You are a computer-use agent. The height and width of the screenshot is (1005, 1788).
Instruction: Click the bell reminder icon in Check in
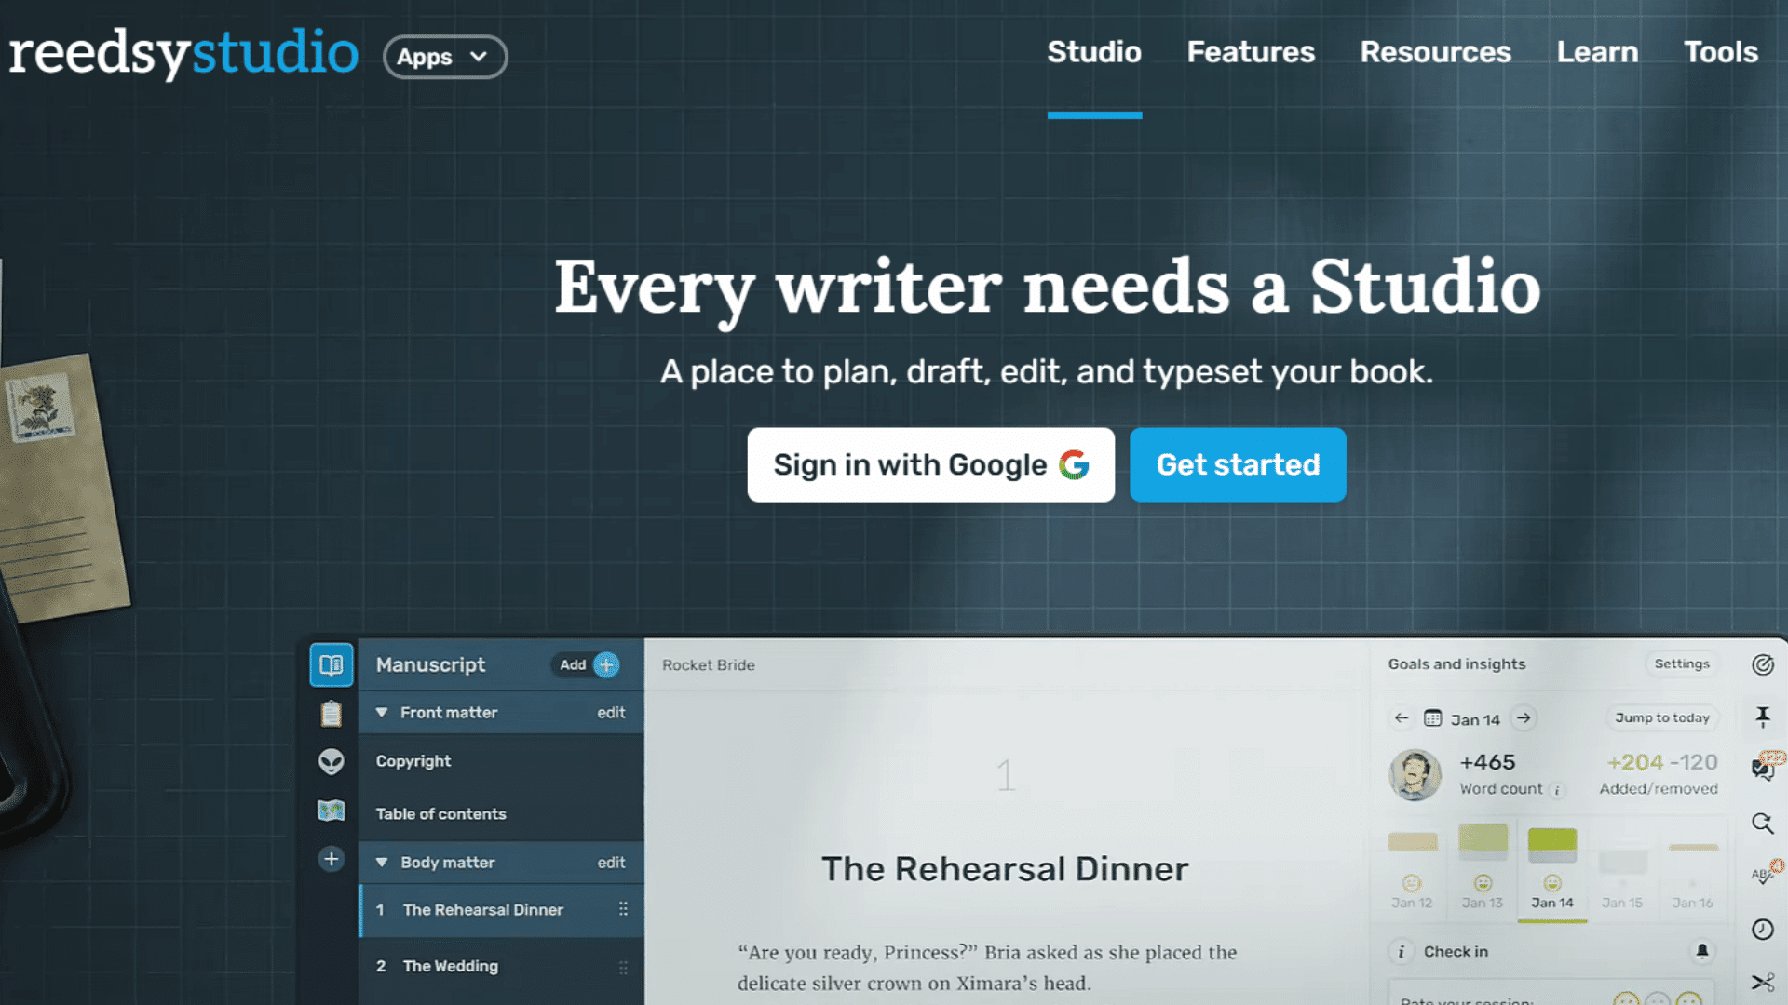[1702, 951]
